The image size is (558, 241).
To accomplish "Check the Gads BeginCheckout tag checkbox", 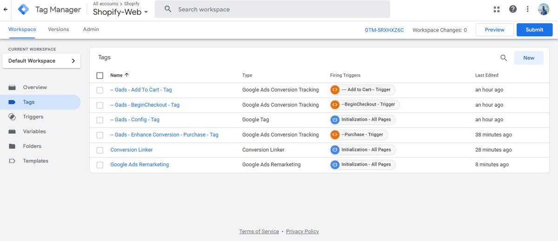I will (x=100, y=105).
